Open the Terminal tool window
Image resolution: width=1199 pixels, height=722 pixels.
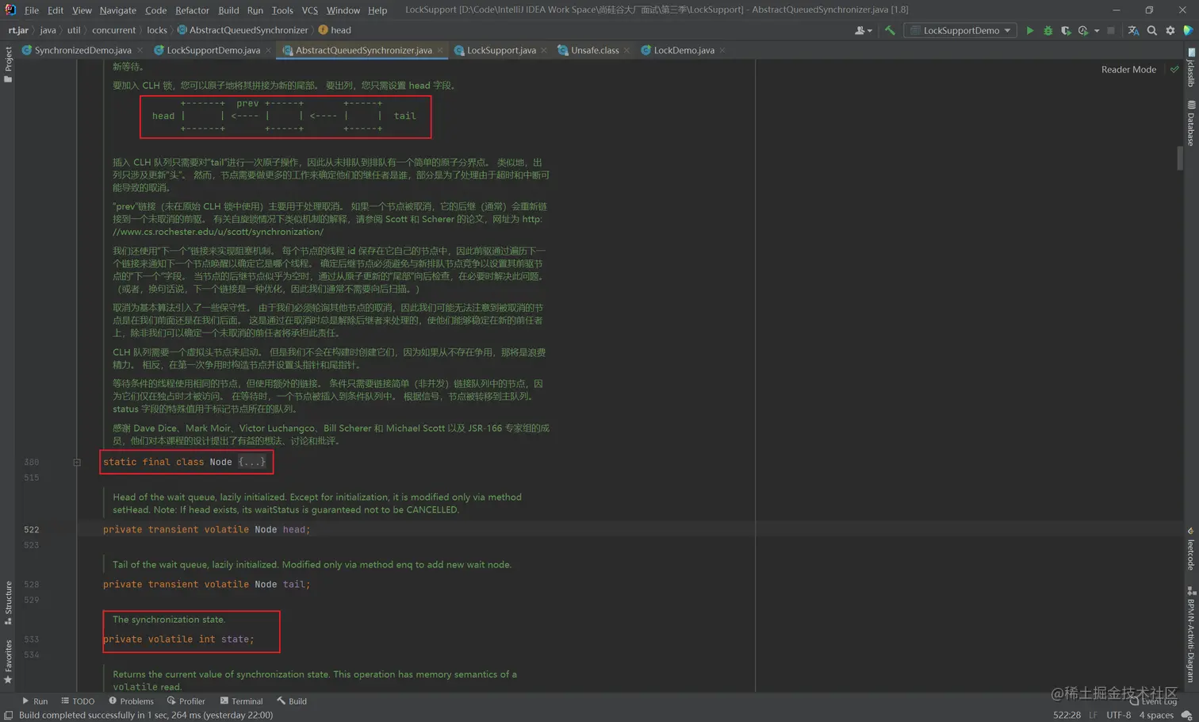(241, 701)
